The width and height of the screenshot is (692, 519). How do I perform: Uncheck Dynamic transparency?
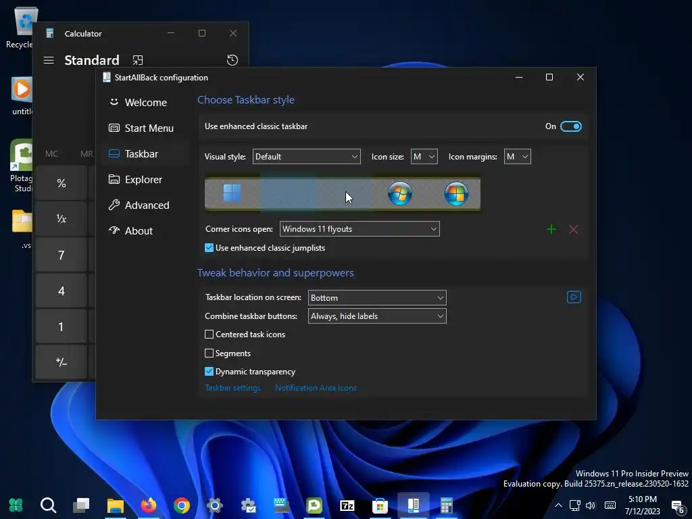point(209,372)
